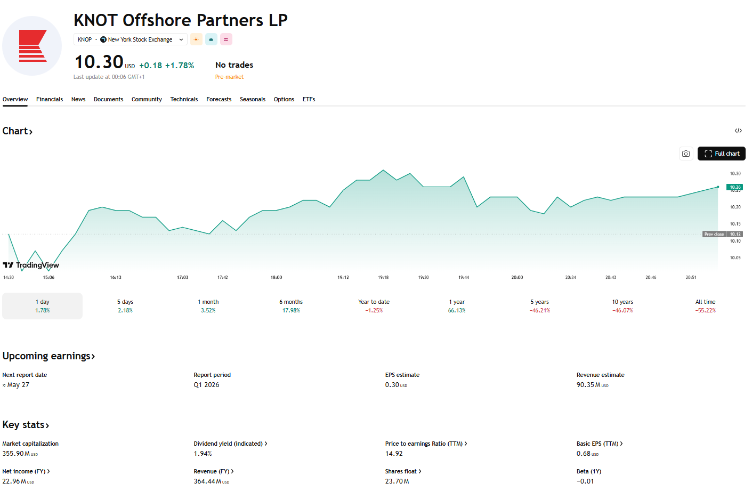This screenshot has width=752, height=491.
Task: Click the +0.18 +1.78% price change
Action: tap(167, 66)
